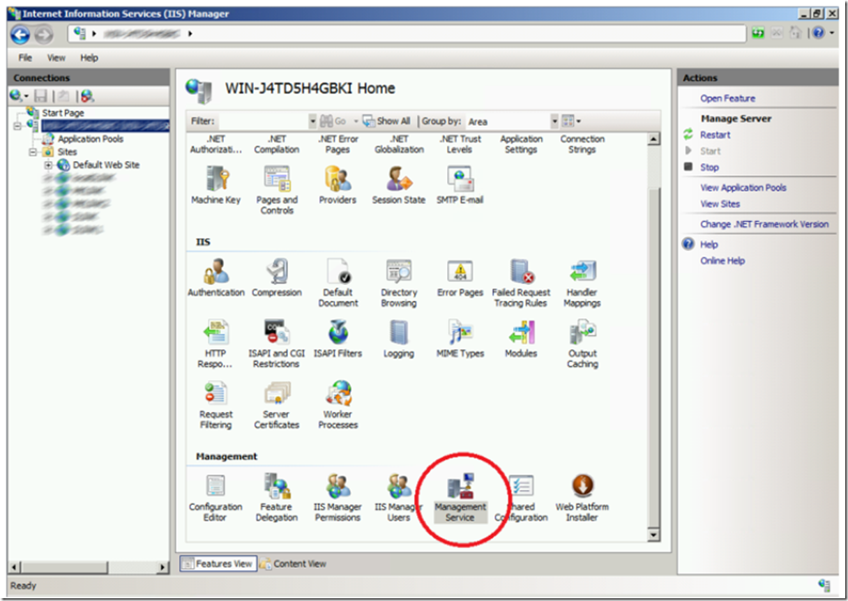Open the Default Document feature

338,283
